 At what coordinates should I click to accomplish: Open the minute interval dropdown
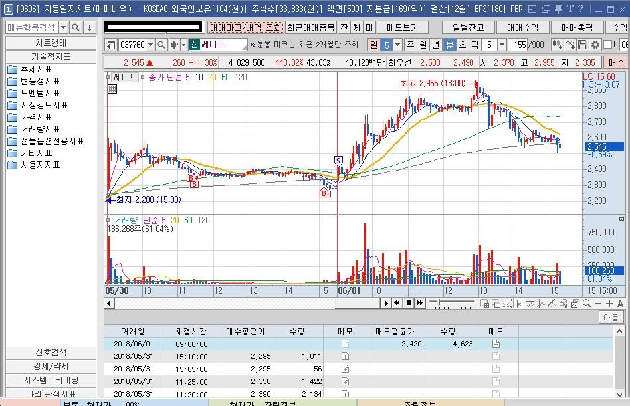[502, 45]
